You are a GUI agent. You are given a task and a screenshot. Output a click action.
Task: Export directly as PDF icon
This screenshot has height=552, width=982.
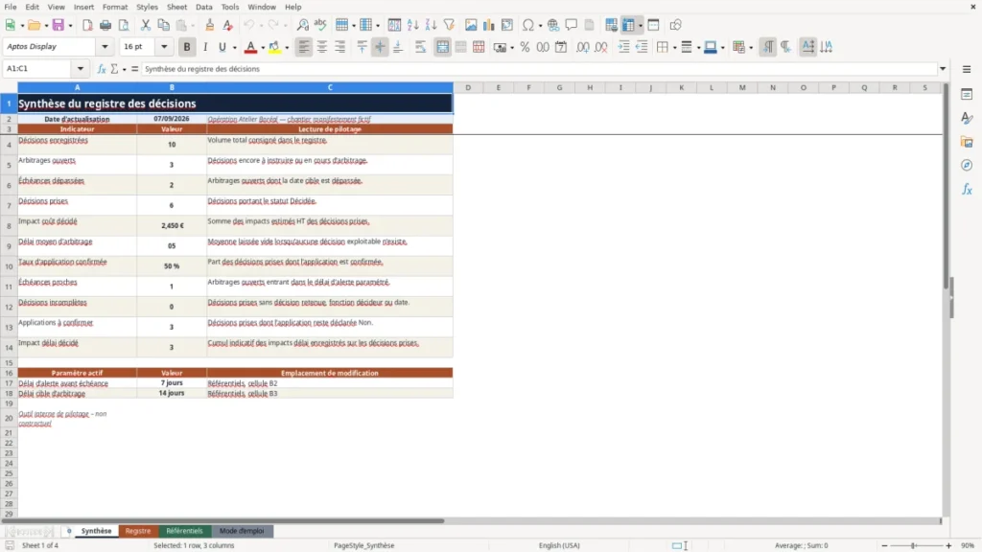[x=87, y=25]
